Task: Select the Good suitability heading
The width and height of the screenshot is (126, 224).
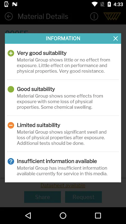Action: 36,89
